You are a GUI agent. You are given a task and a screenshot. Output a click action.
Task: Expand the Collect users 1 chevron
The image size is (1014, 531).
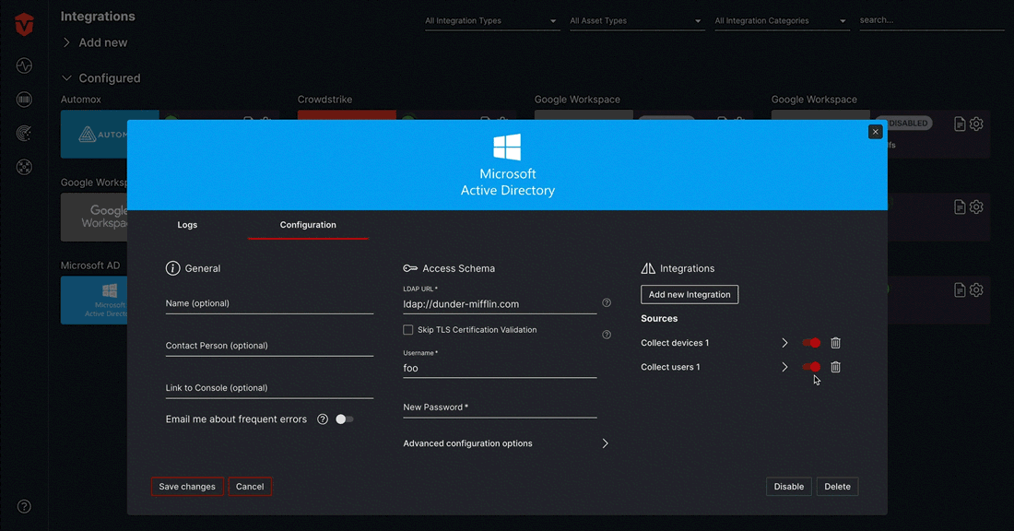pos(784,367)
